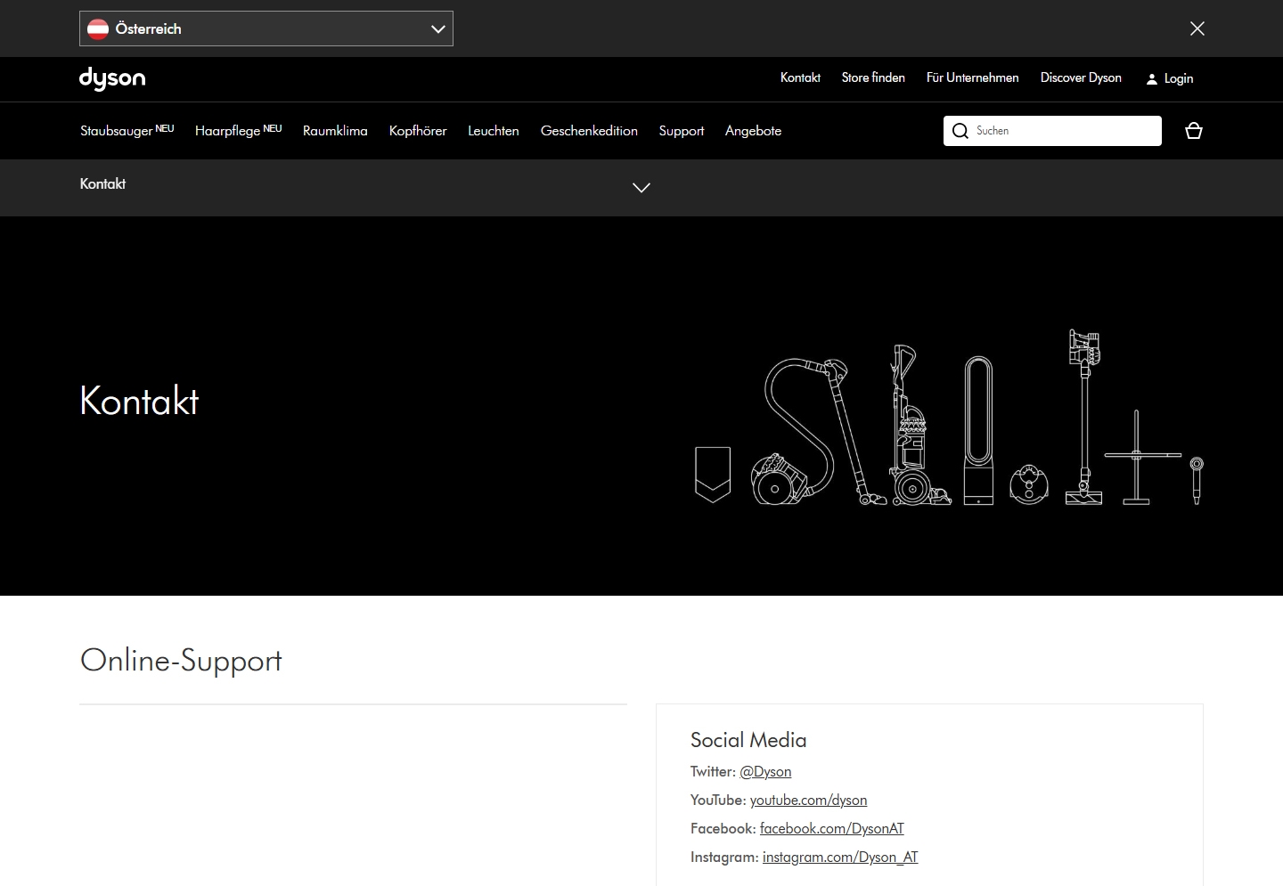Open the Discover Dyson link
Screen dimensions: 1283x886
point(1081,78)
